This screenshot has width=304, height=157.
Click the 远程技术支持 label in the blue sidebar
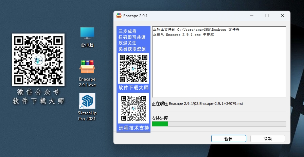134,128
